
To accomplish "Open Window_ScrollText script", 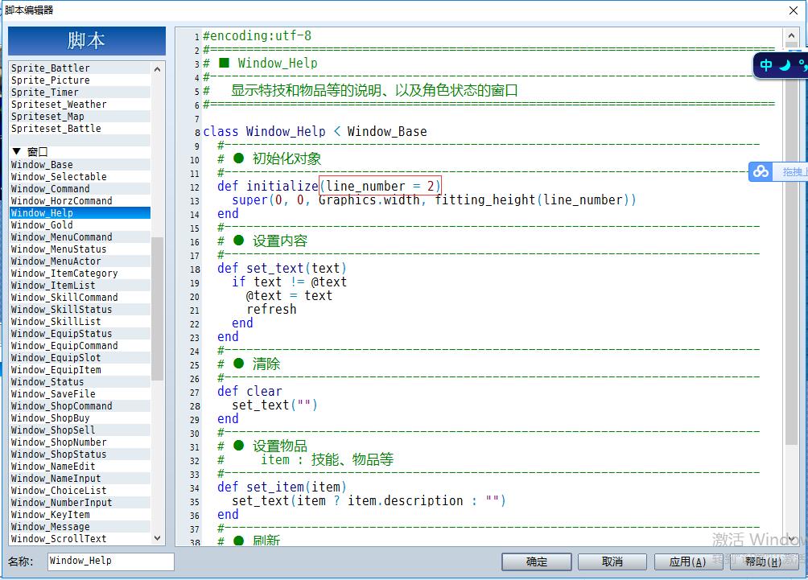I will [x=80, y=539].
